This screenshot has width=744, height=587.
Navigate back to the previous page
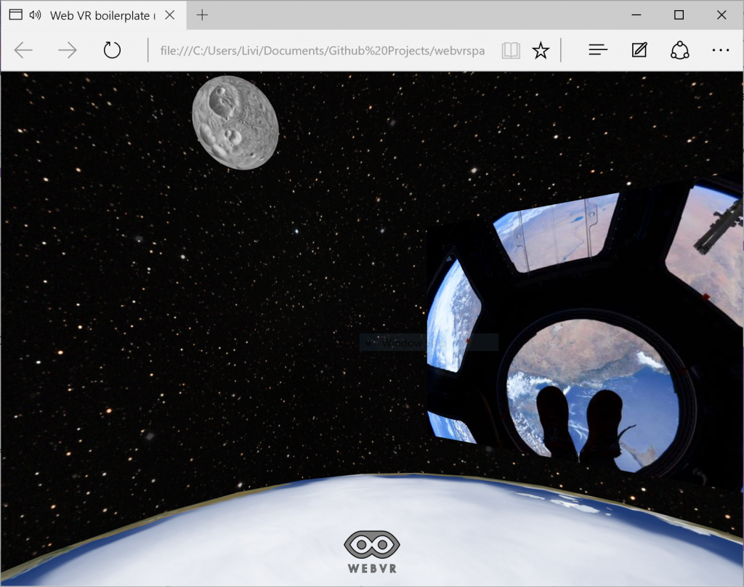click(x=23, y=49)
